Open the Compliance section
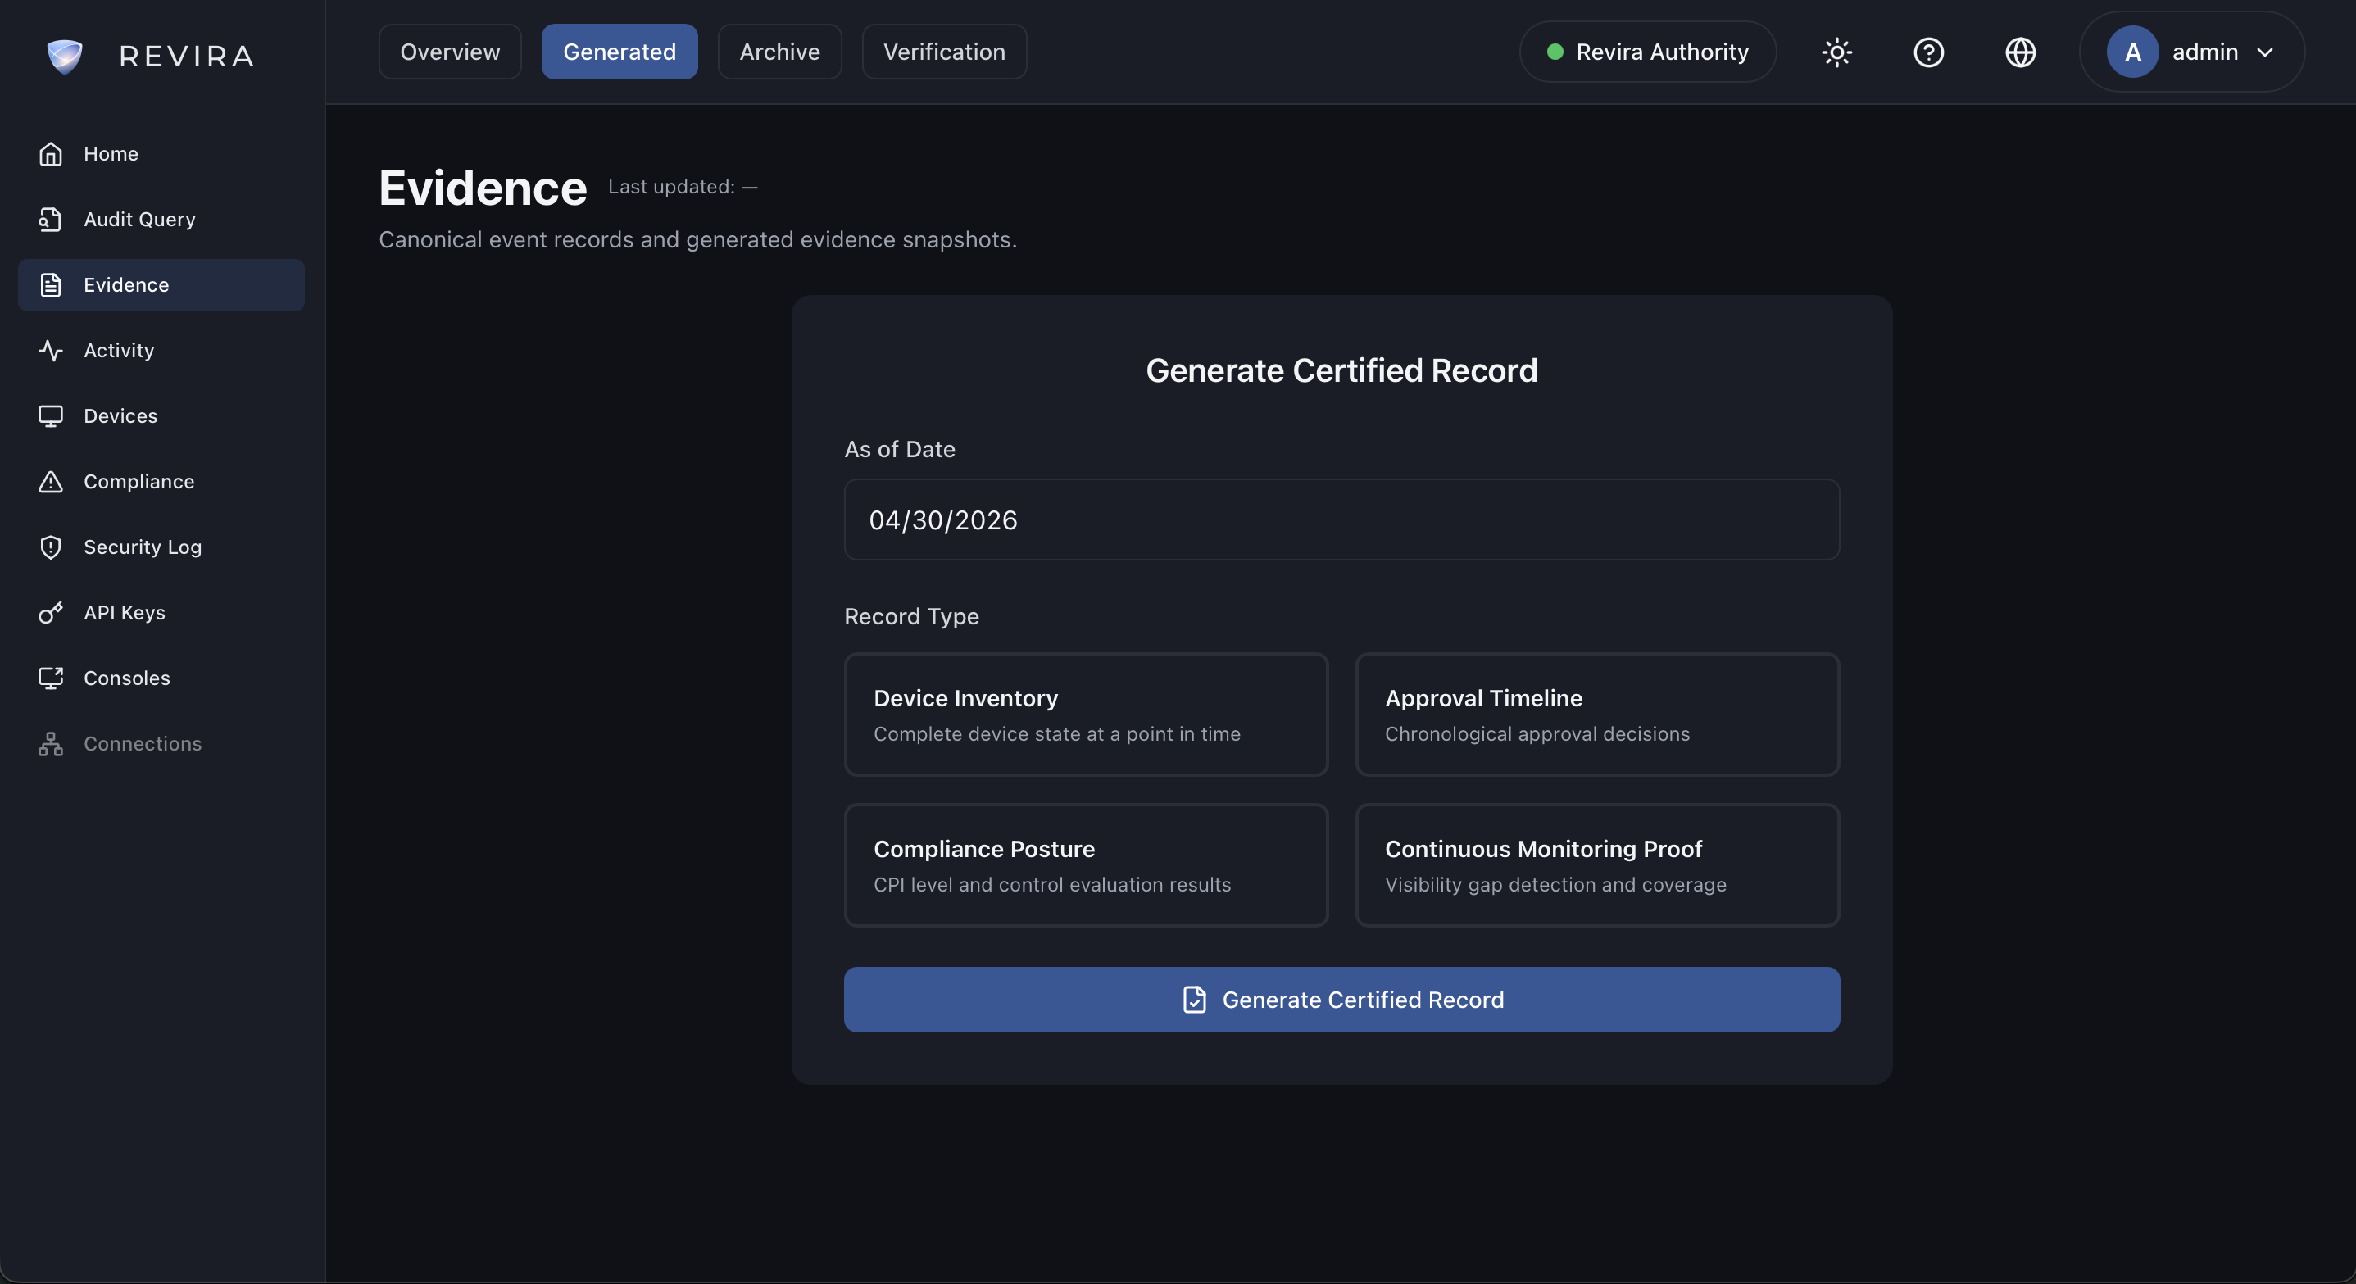 (x=161, y=481)
